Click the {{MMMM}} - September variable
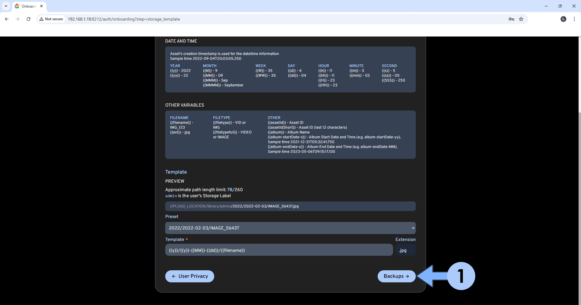The image size is (581, 305). (x=223, y=85)
